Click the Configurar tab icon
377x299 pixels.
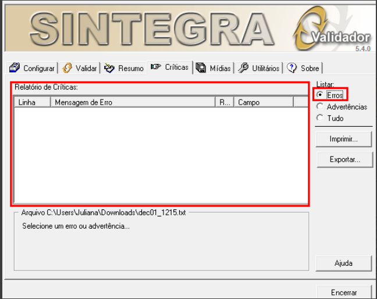tap(15, 68)
